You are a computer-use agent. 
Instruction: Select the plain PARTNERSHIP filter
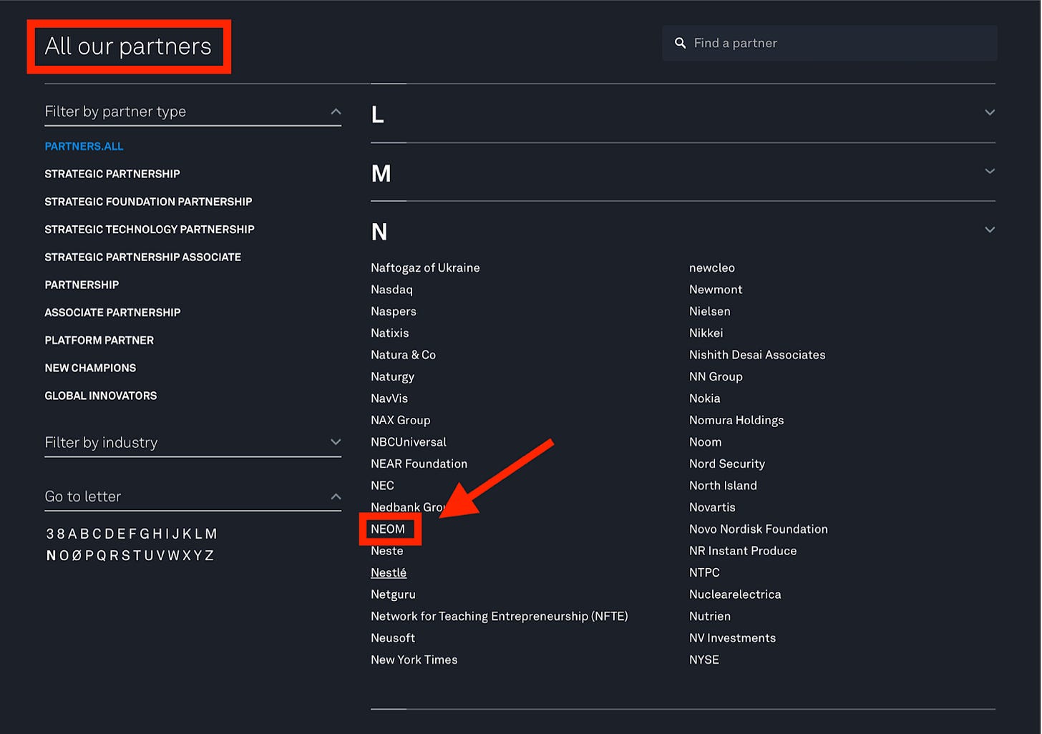(82, 285)
